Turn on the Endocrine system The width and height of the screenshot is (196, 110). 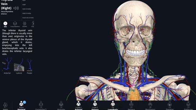pyautogui.click(x=188, y=105)
